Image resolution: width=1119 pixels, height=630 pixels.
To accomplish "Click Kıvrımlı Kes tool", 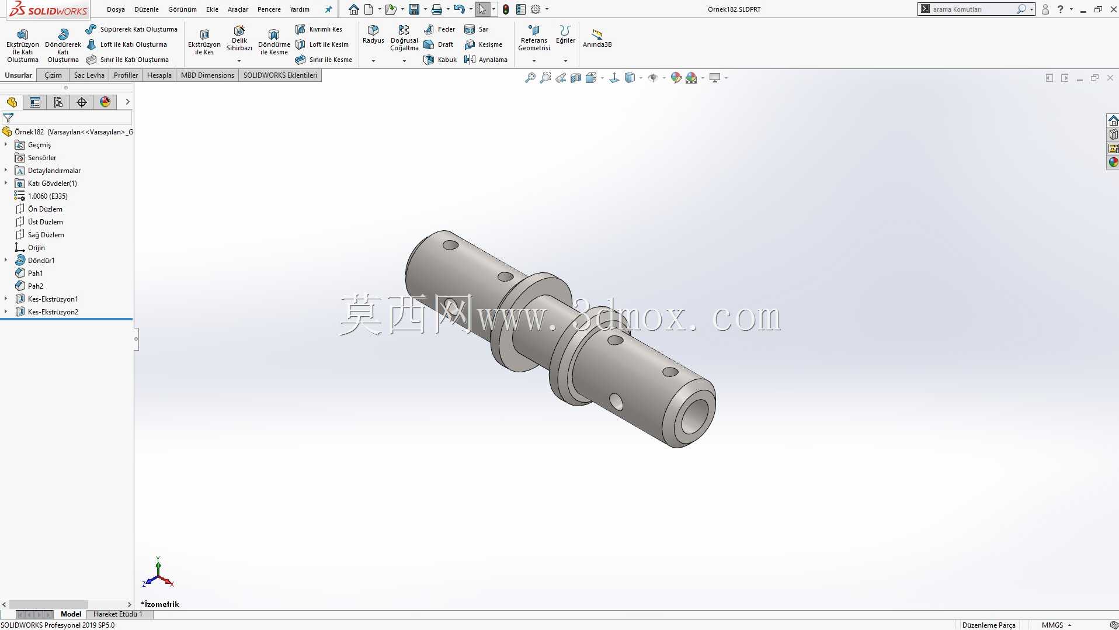I will (x=319, y=29).
